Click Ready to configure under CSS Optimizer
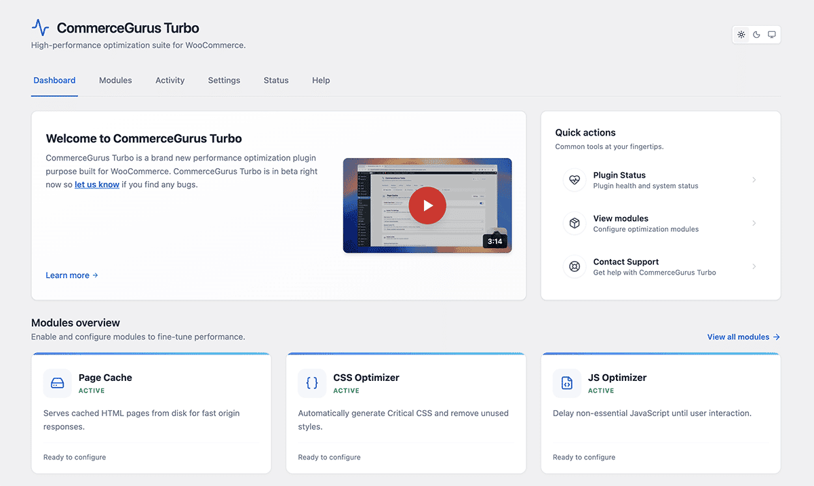The height and width of the screenshot is (486, 814). (329, 458)
